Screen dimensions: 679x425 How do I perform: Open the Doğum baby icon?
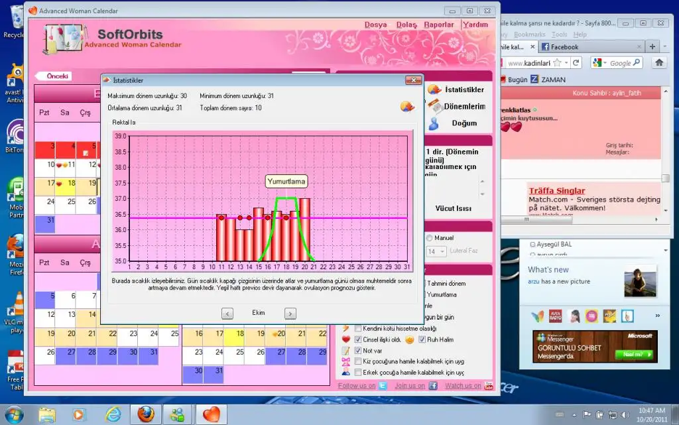click(x=434, y=123)
